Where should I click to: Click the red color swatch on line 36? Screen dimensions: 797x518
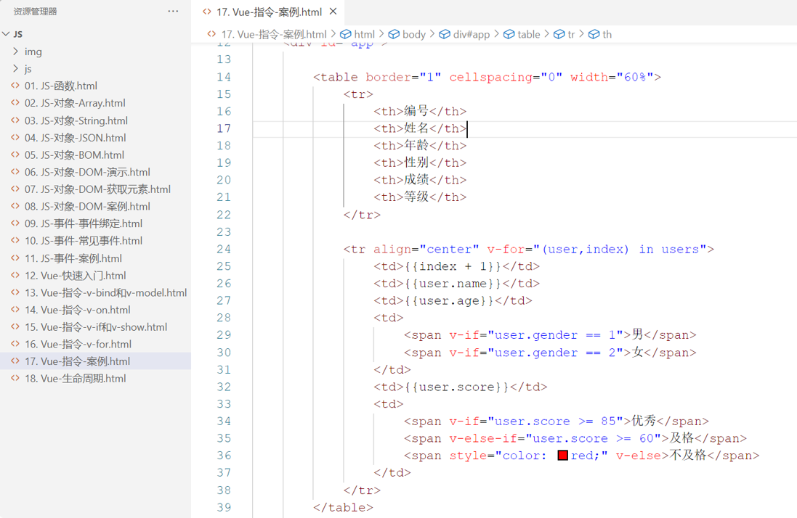click(562, 456)
